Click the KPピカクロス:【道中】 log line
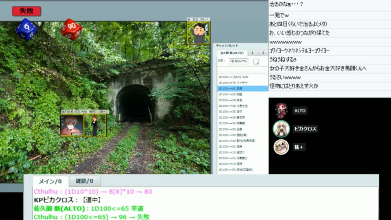 [x=67, y=200]
